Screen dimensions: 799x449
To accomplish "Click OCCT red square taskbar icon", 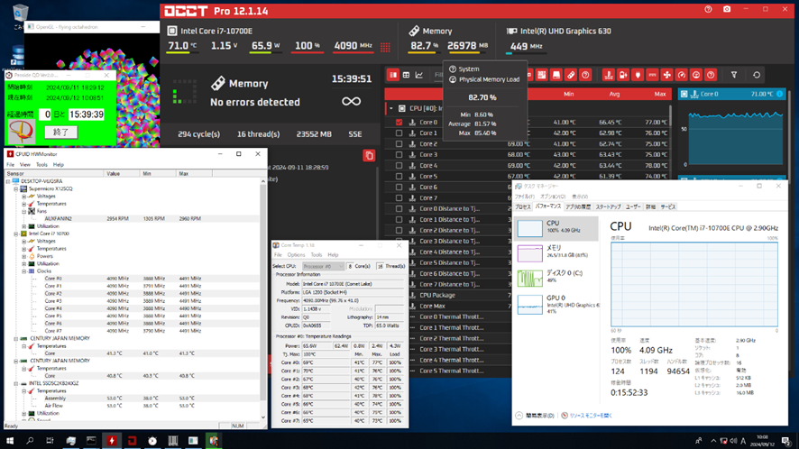I will pyautogui.click(x=132, y=440).
